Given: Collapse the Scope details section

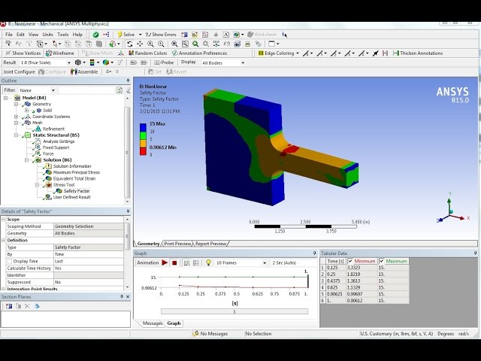Looking at the screenshot, I should coord(4,219).
